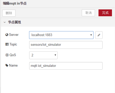Viewport: 115px width, 93px height.
Task: Collapse the 节点属性 section chevron
Action: pos(5,22)
